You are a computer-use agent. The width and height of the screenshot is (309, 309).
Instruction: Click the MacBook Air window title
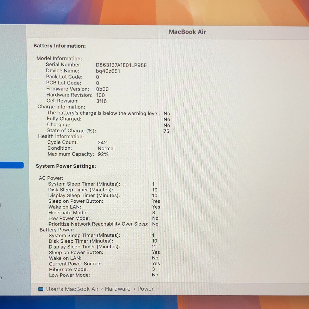187,32
